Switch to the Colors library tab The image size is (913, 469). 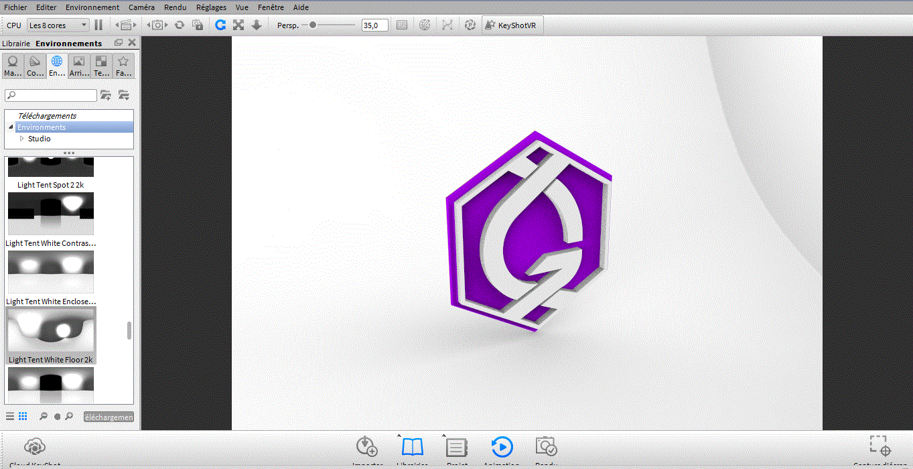pos(35,66)
